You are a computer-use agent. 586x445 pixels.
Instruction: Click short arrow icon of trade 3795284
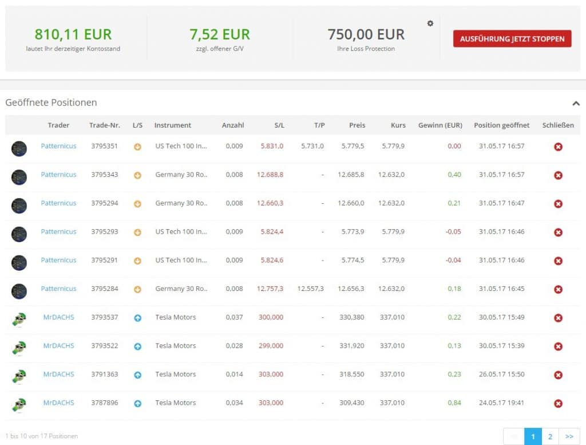(x=137, y=289)
